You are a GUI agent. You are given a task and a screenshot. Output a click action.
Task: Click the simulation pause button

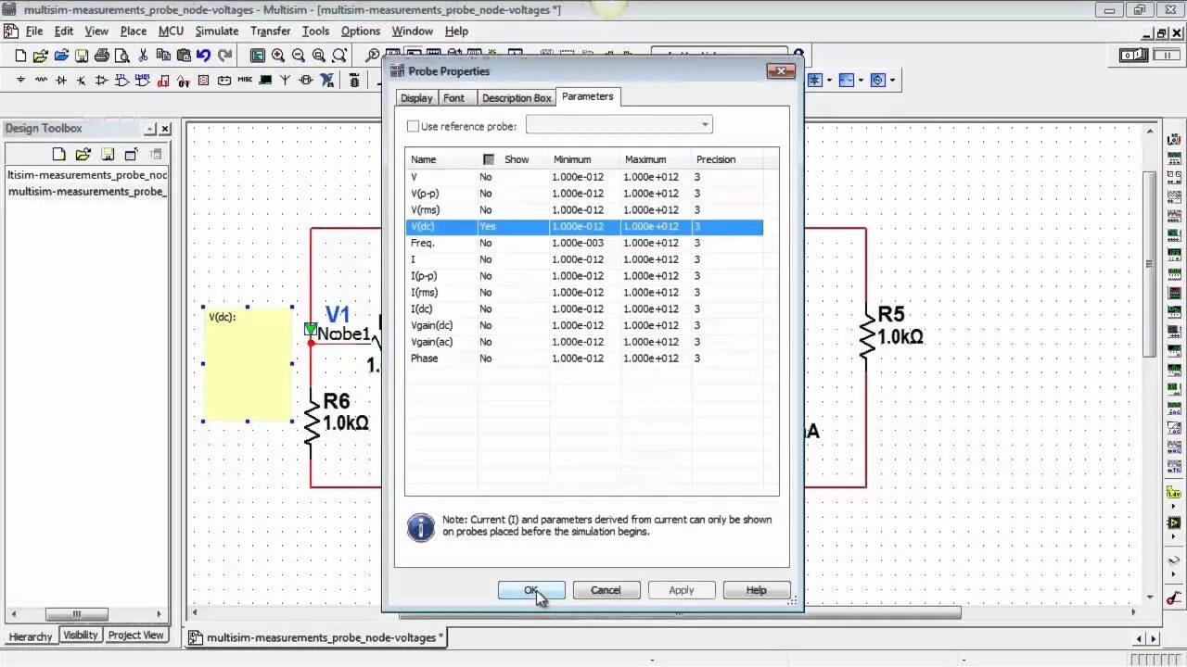point(1167,56)
